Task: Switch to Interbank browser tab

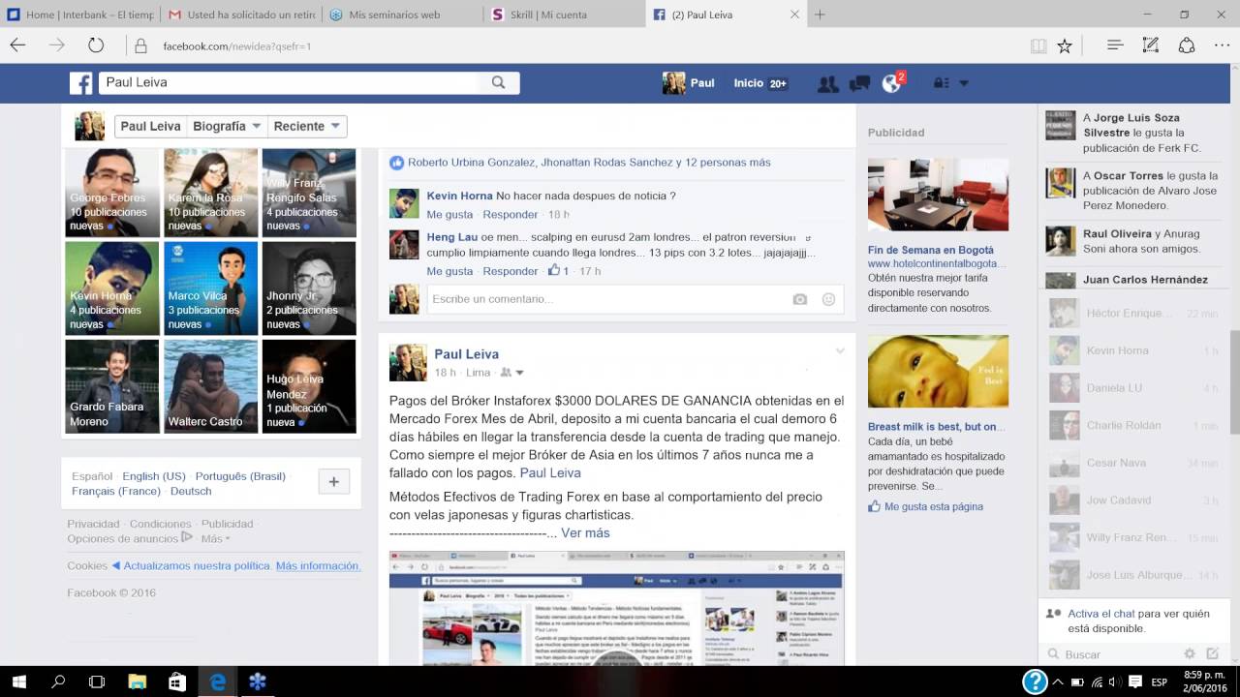Action: pos(79,15)
